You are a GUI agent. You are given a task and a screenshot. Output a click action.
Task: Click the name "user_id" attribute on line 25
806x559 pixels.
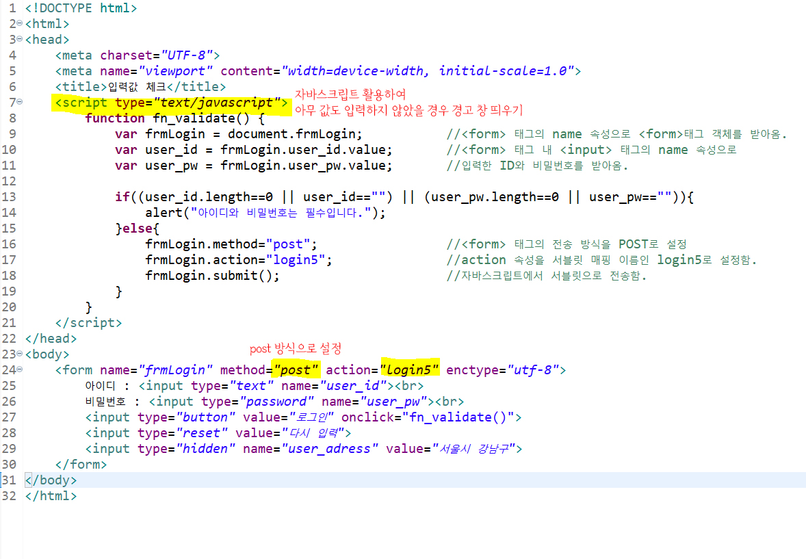pyautogui.click(x=334, y=386)
